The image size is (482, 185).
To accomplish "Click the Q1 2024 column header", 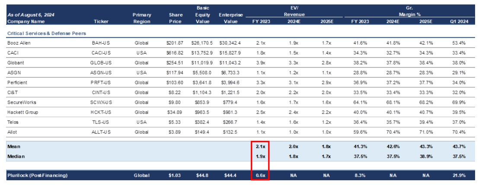I will tap(459, 22).
